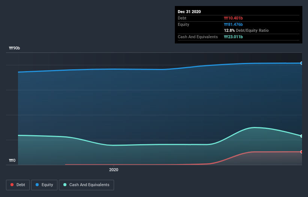The image size is (308, 197).
Task: Click the Dec 31 2020 tooltip date
Action: [189, 12]
